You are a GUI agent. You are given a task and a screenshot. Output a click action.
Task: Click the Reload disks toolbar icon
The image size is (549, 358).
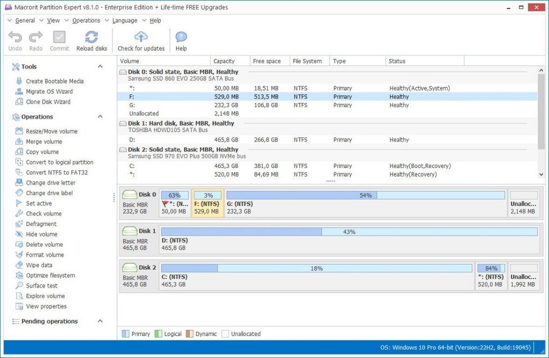91,37
